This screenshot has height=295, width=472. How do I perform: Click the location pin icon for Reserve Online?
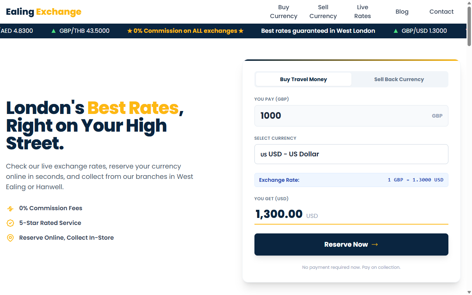10,238
